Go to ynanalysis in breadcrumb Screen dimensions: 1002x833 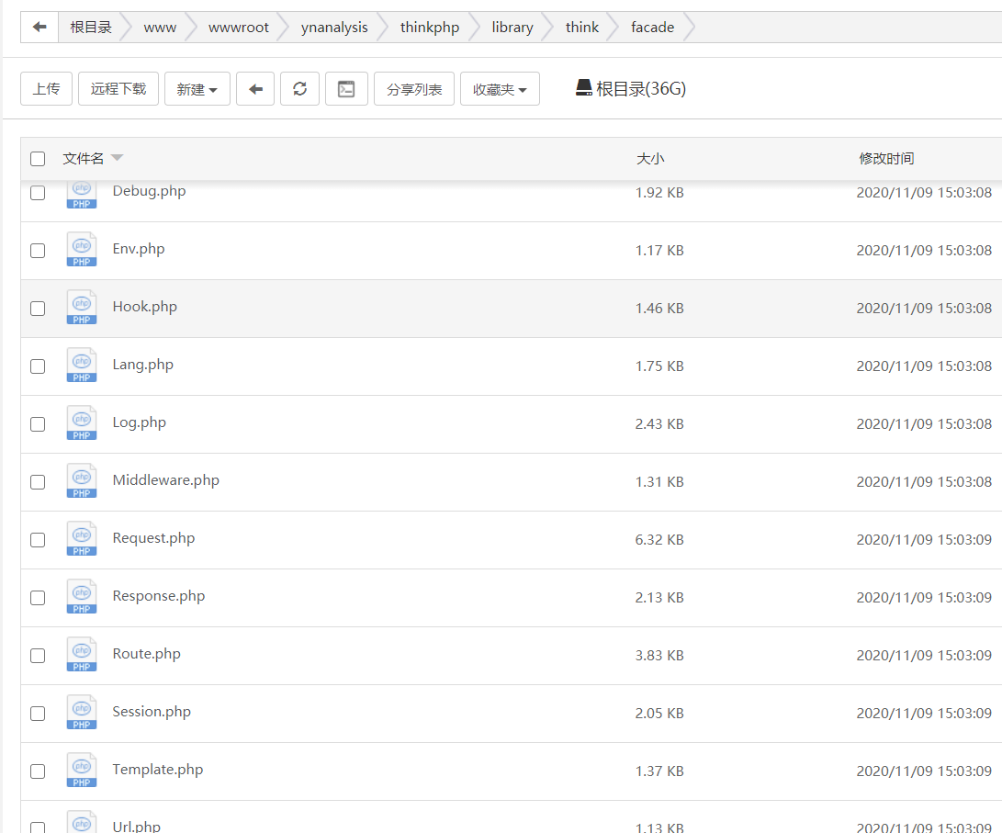point(334,27)
